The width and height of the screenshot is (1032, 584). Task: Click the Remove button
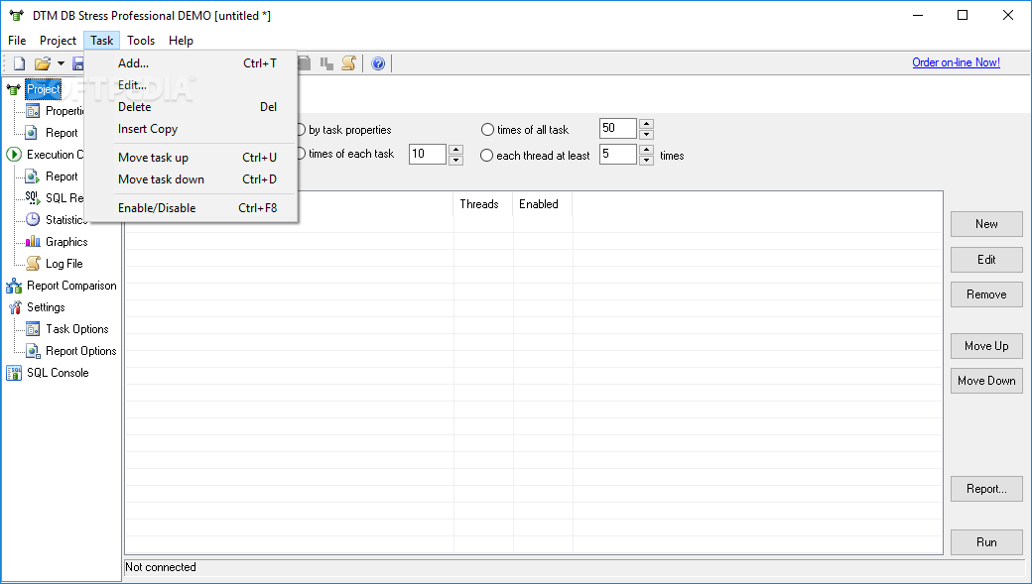pyautogui.click(x=986, y=294)
